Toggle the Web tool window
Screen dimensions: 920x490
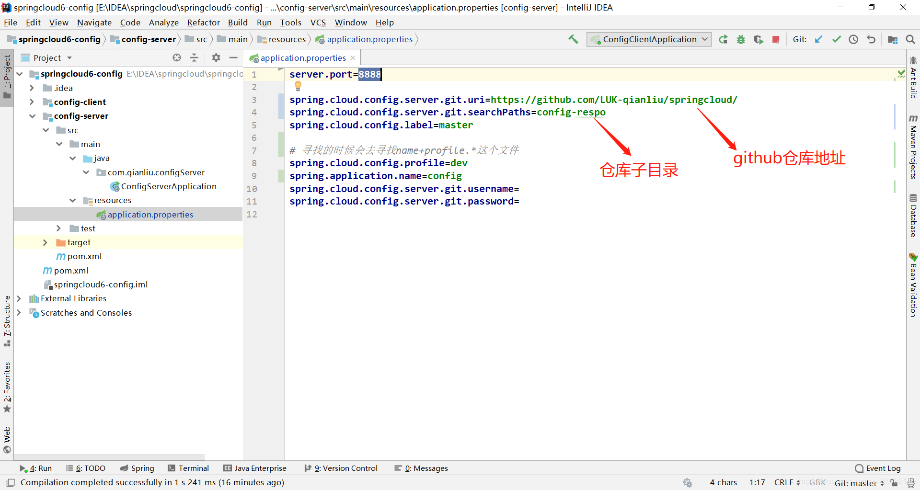coord(7,440)
